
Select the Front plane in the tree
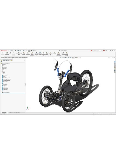pos(4,70)
